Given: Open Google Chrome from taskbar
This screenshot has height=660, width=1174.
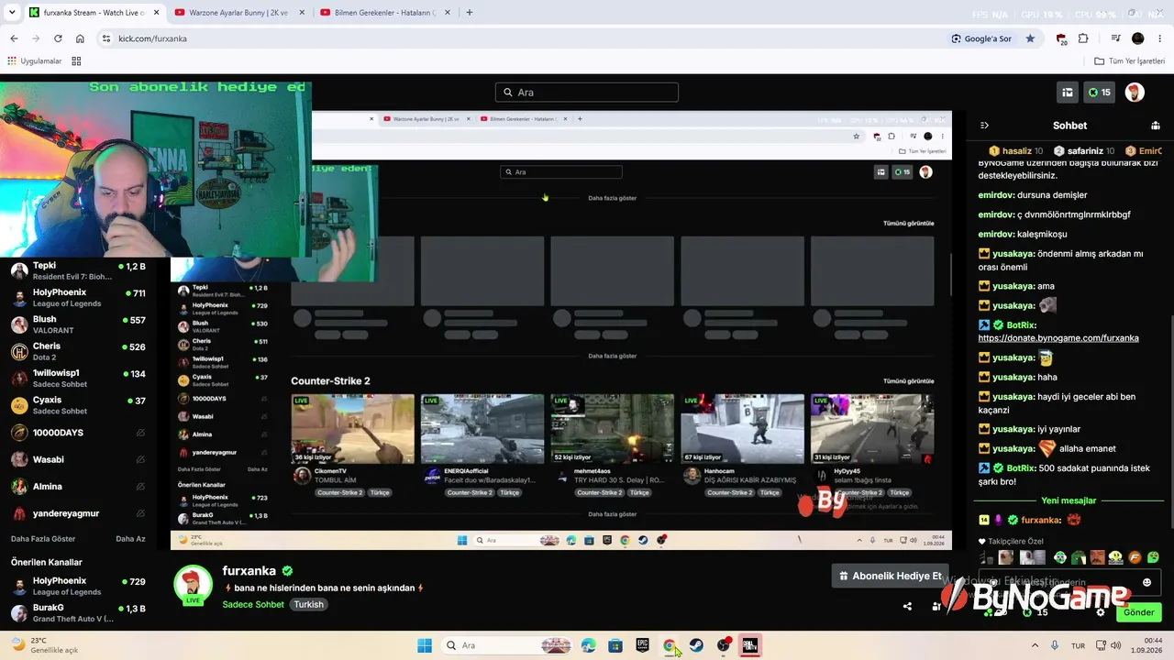Looking at the screenshot, I should click(x=670, y=645).
